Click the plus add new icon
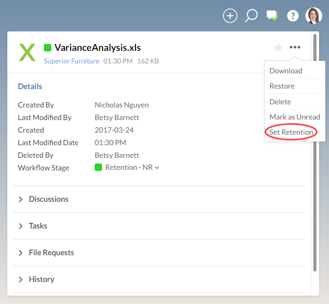The height and width of the screenshot is (304, 329). 230,16
